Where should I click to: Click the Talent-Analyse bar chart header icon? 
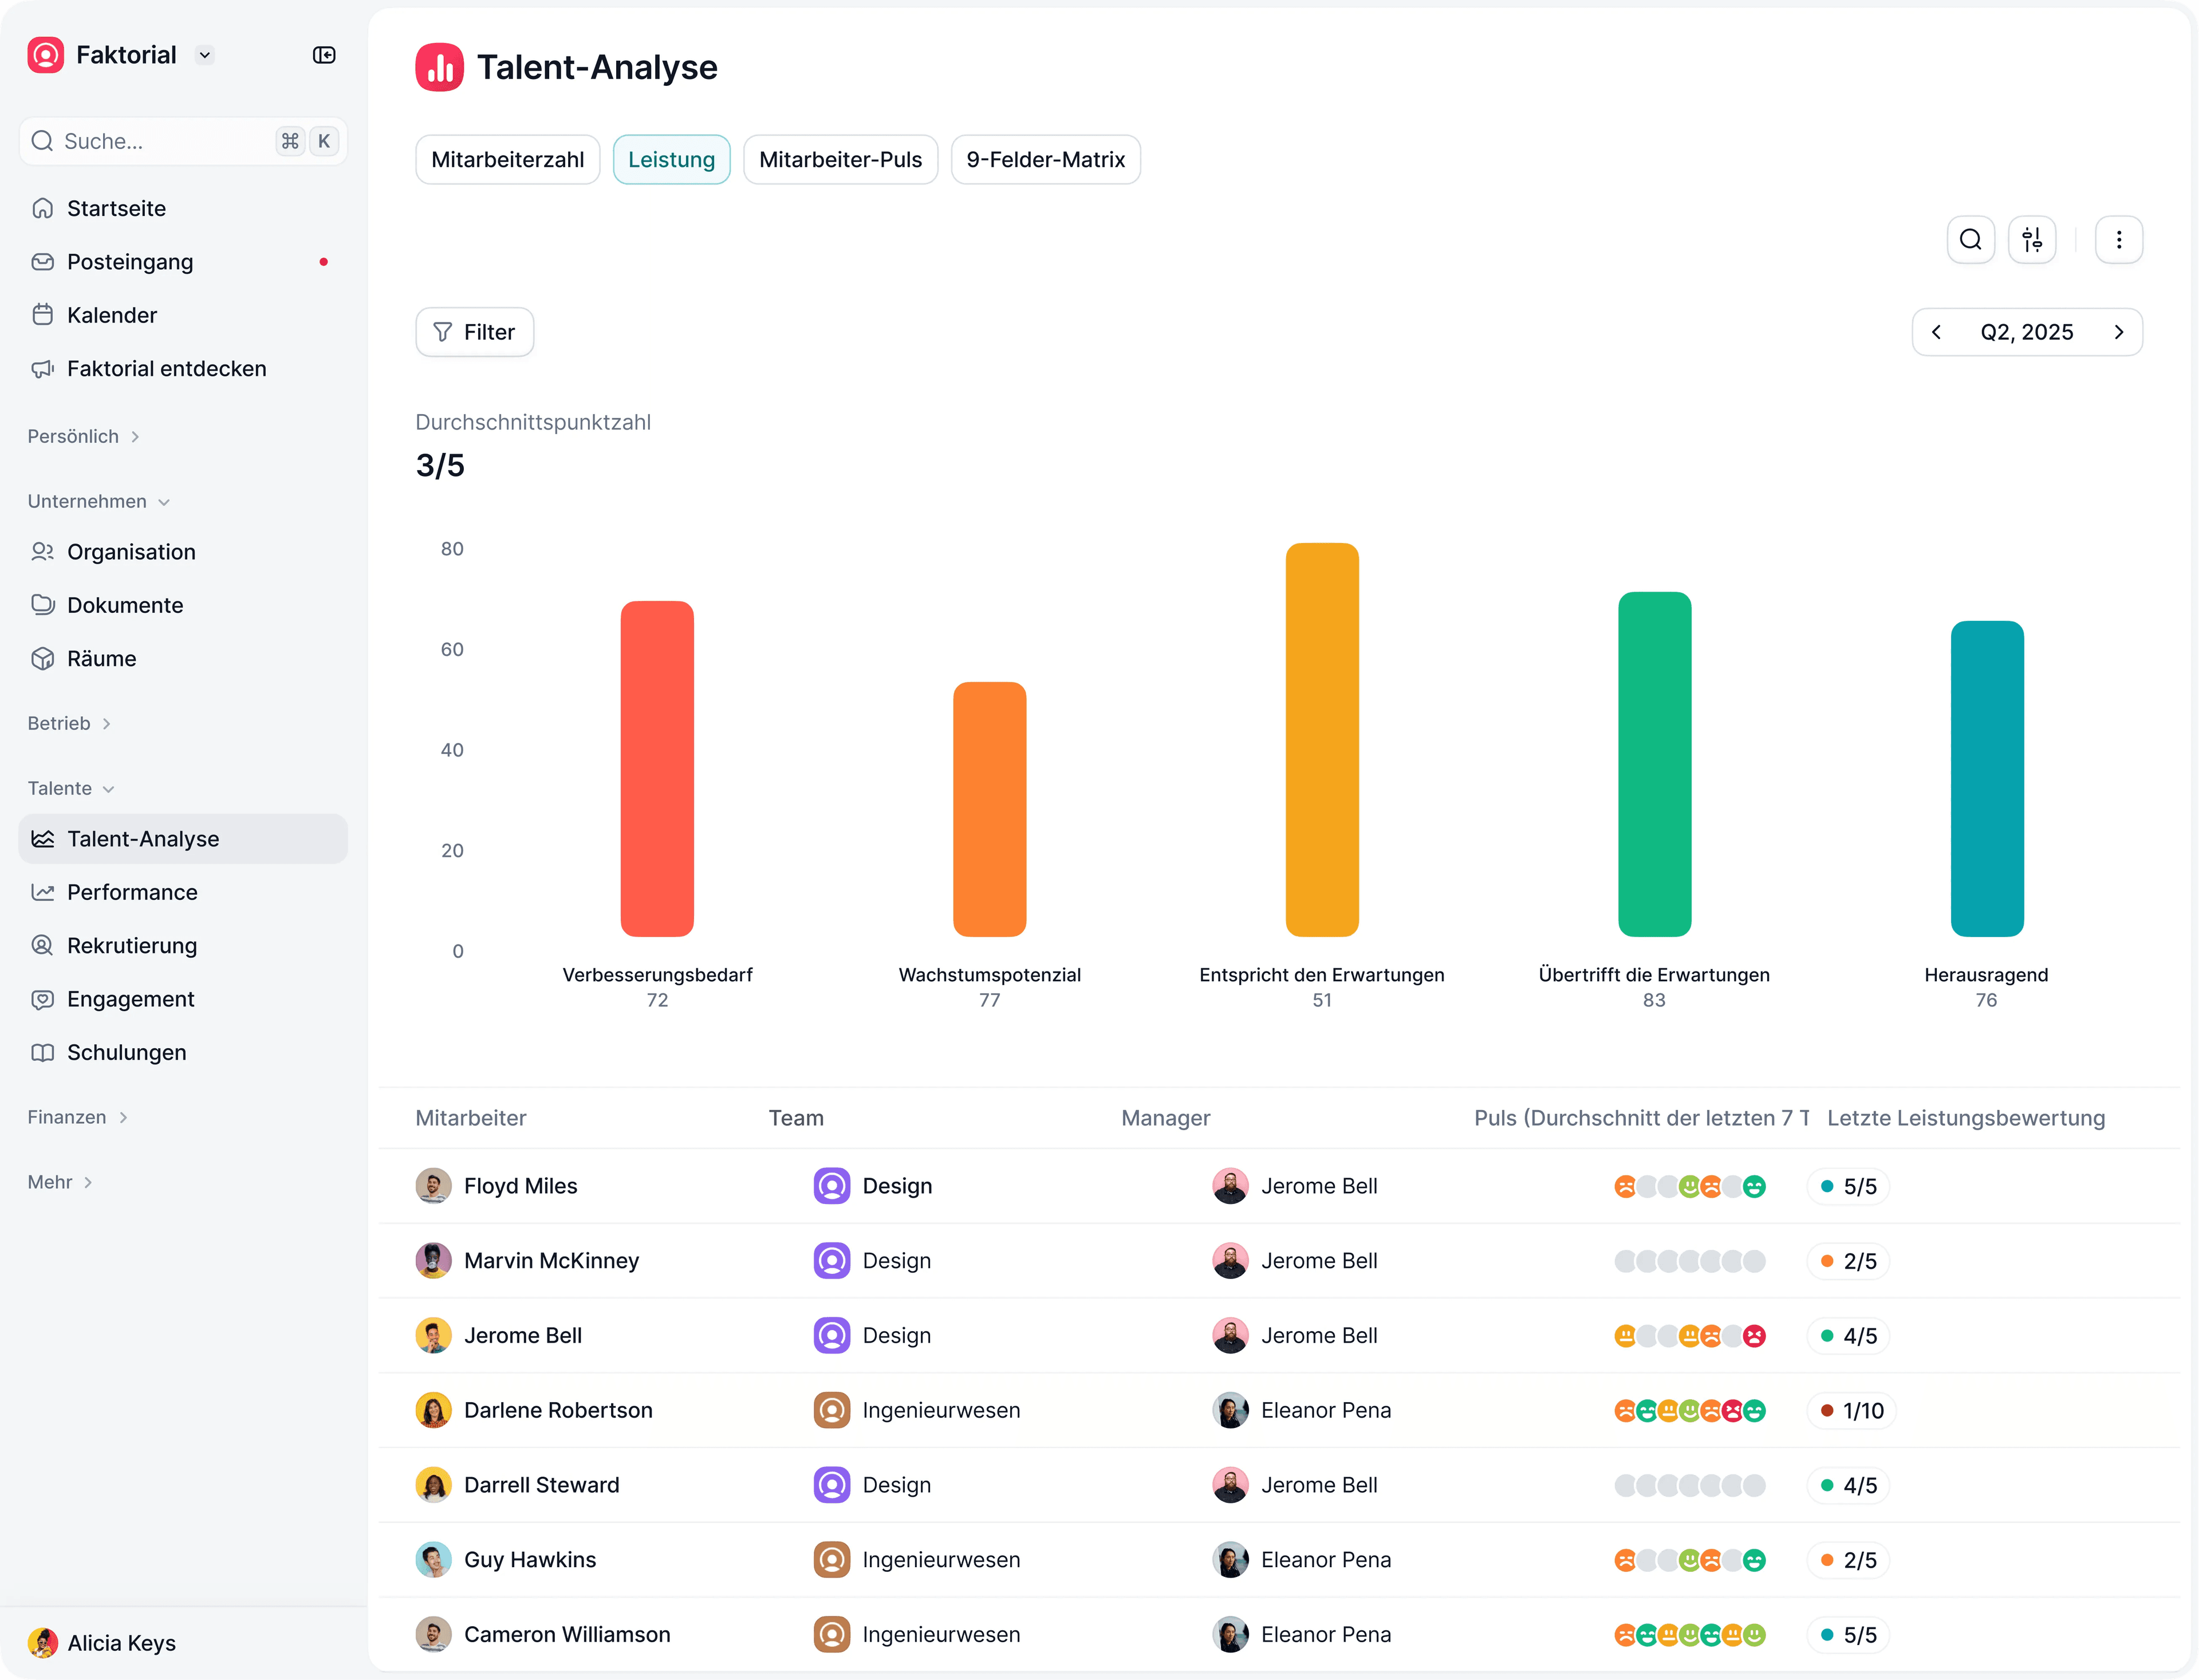pos(440,67)
